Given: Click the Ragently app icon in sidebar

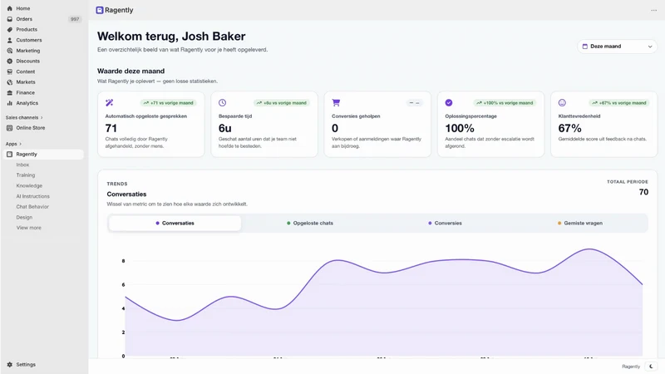Looking at the screenshot, I should click(10, 155).
